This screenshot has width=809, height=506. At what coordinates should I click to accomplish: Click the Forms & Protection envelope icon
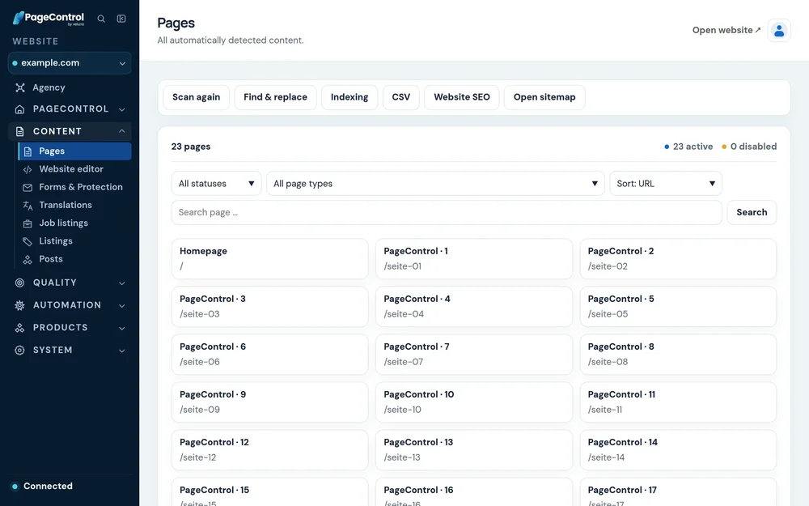(x=28, y=188)
